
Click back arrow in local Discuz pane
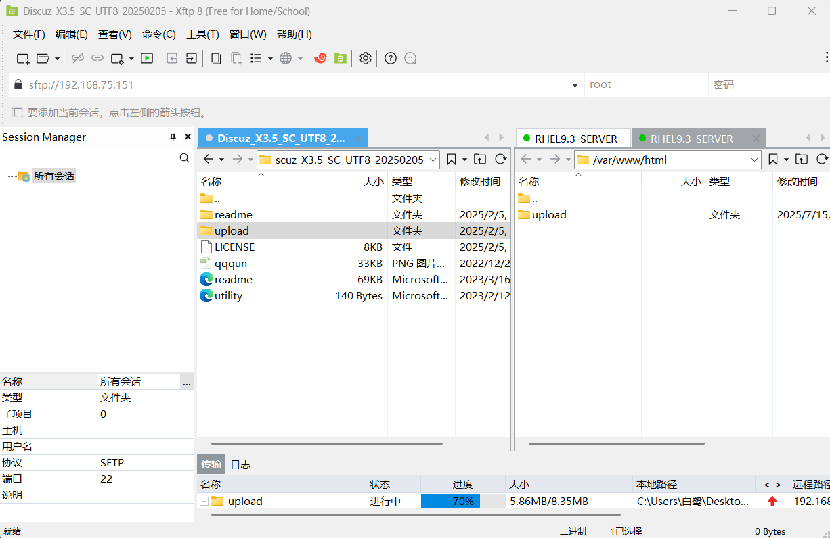[x=209, y=159]
